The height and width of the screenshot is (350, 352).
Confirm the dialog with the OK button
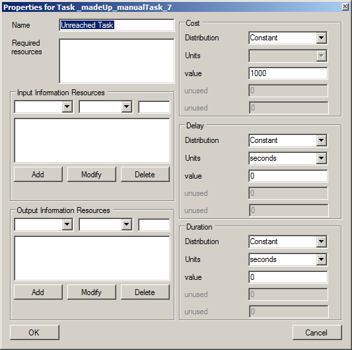(34, 332)
